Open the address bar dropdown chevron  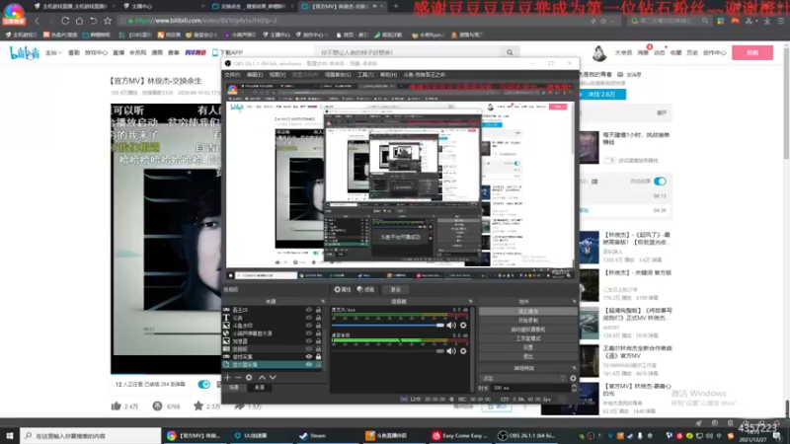coord(612,21)
